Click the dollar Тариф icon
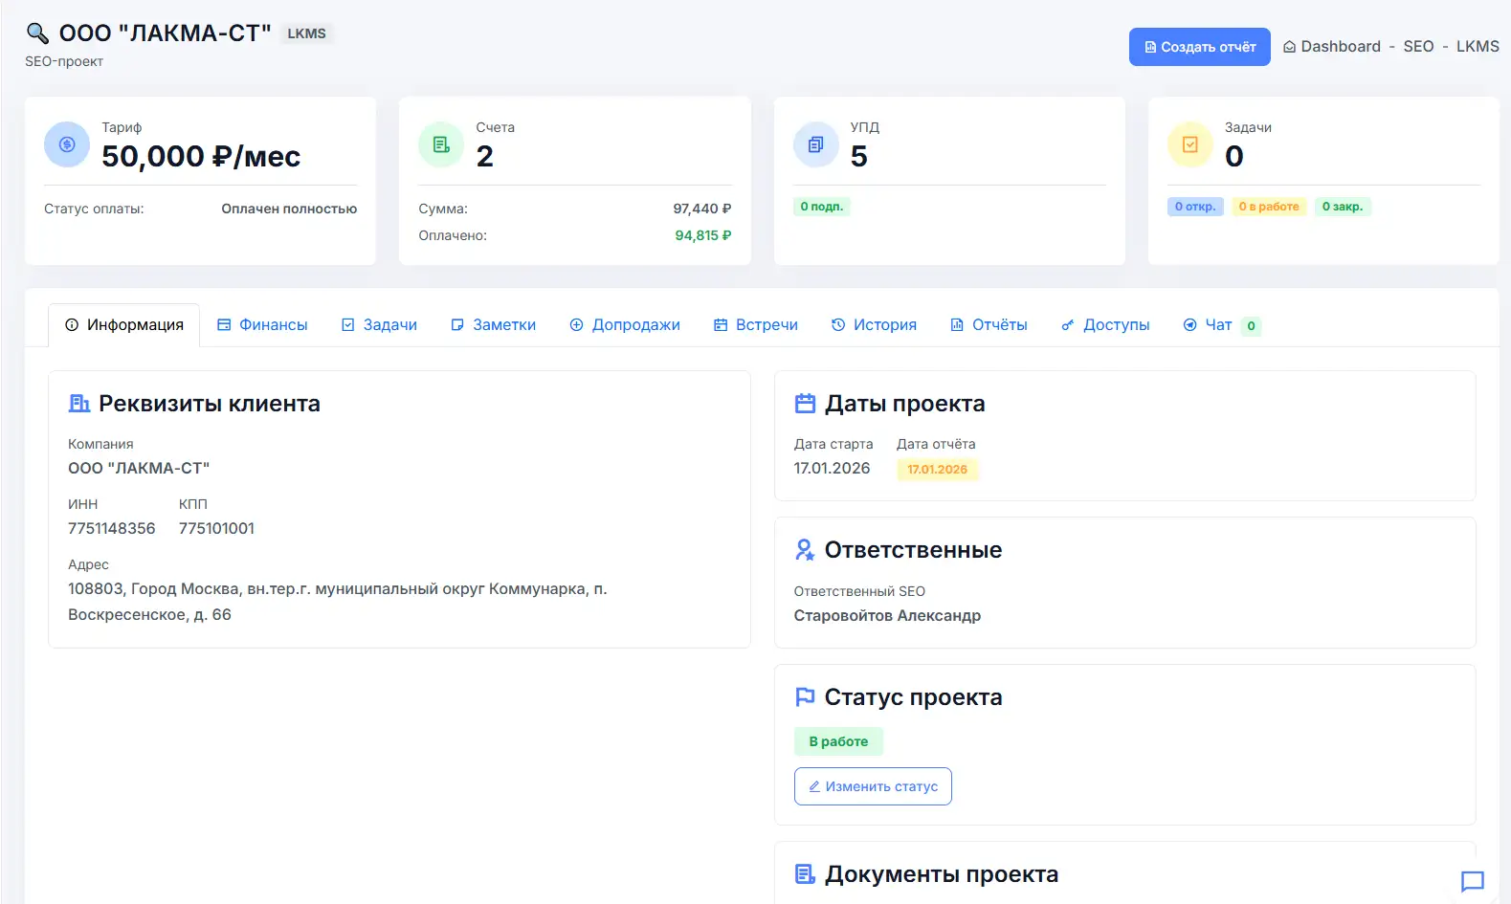 point(67,144)
